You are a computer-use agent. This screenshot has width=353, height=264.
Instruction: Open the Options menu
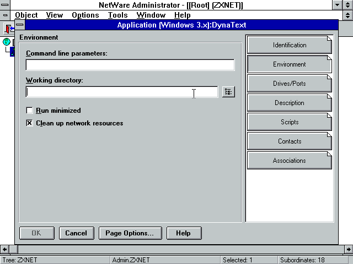click(x=85, y=15)
